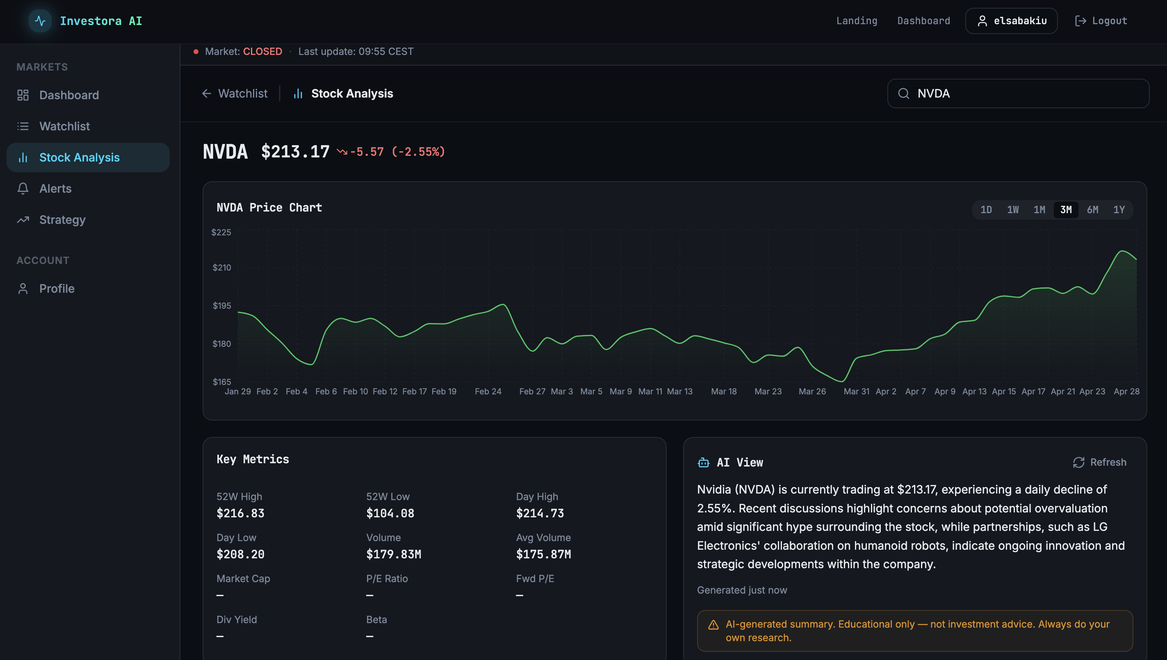Viewport: 1167px width, 660px height.
Task: Click the warning triangle icon in disclaimer
Action: (713, 625)
